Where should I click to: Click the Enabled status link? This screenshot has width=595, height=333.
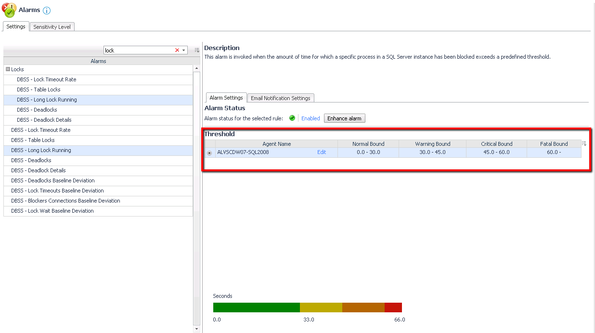(310, 118)
